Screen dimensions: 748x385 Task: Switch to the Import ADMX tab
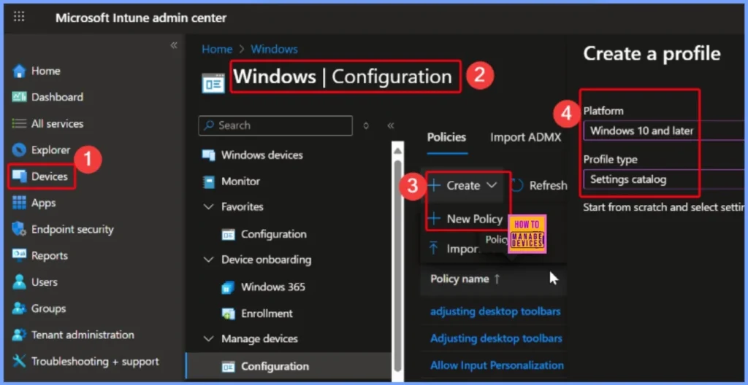(x=526, y=137)
